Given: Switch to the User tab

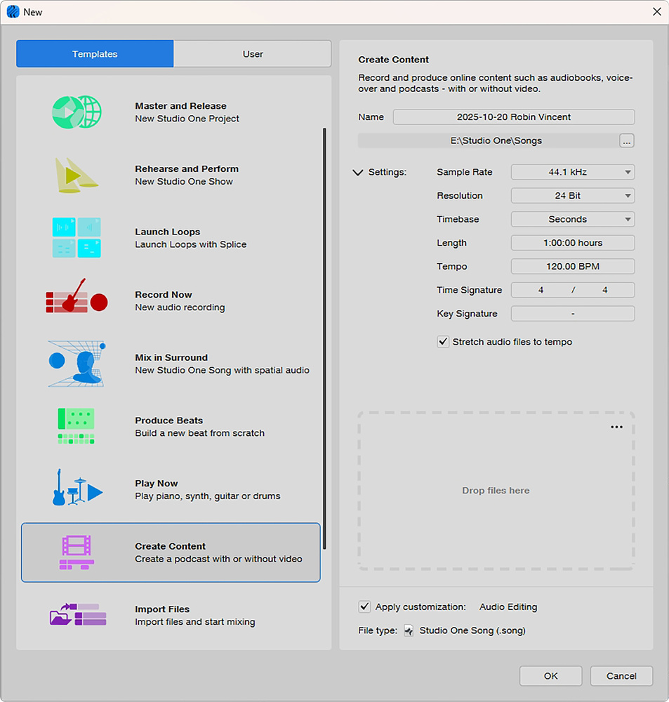Looking at the screenshot, I should [x=253, y=54].
